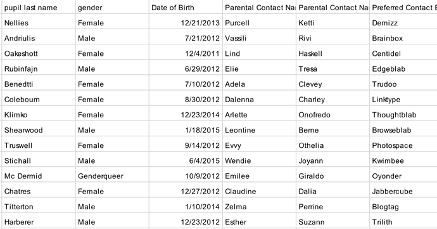
Task: Click the Mc Dermid cell
Action: 39,176
